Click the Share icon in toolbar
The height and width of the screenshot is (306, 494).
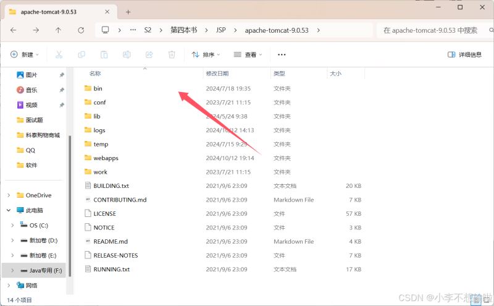[x=149, y=54]
